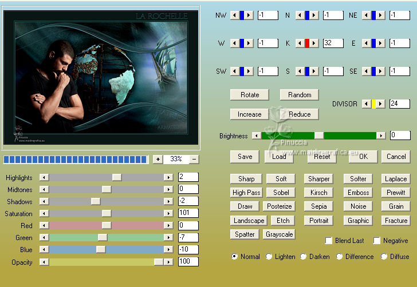Click the K right arrow

point(314,43)
